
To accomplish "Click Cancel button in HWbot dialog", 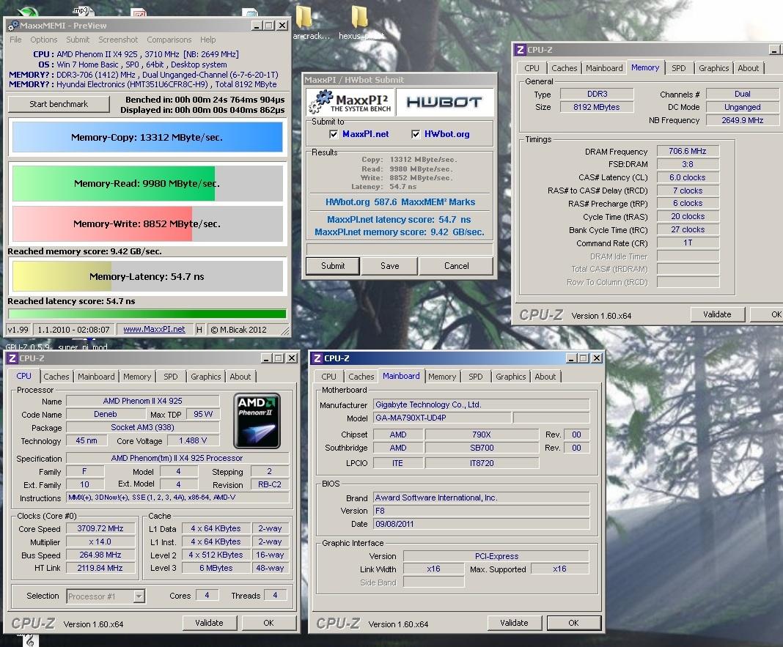I will pyautogui.click(x=457, y=265).
